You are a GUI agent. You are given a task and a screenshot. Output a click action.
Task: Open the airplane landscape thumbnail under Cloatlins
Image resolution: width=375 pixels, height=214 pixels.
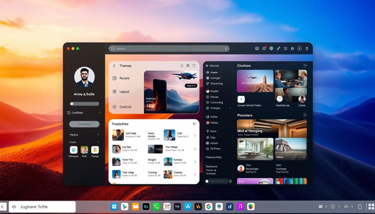tap(255, 81)
